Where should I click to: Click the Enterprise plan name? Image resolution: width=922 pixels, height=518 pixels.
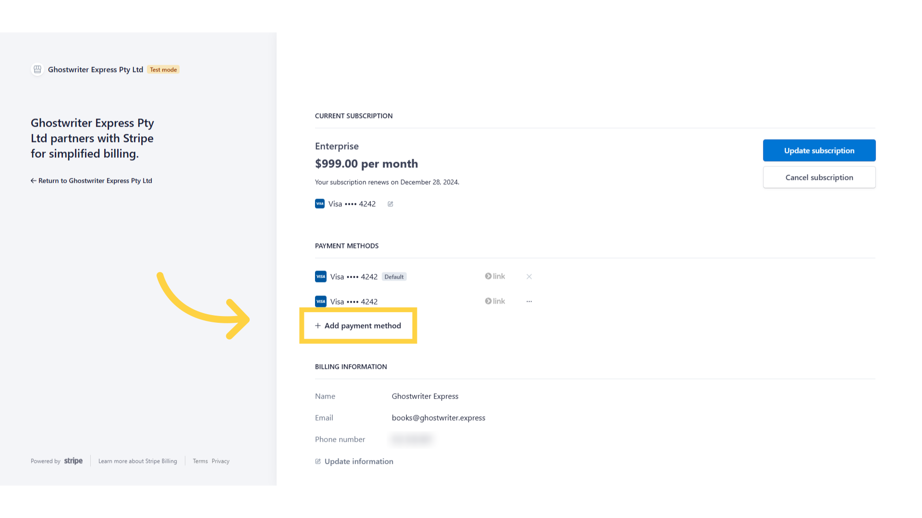pyautogui.click(x=337, y=146)
